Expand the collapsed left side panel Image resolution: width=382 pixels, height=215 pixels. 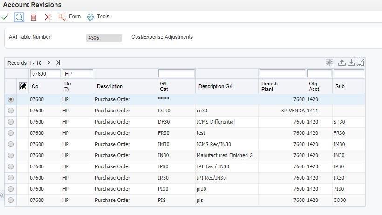2,195
